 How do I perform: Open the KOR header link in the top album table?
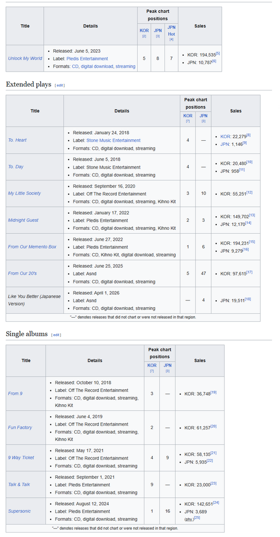tap(144, 30)
